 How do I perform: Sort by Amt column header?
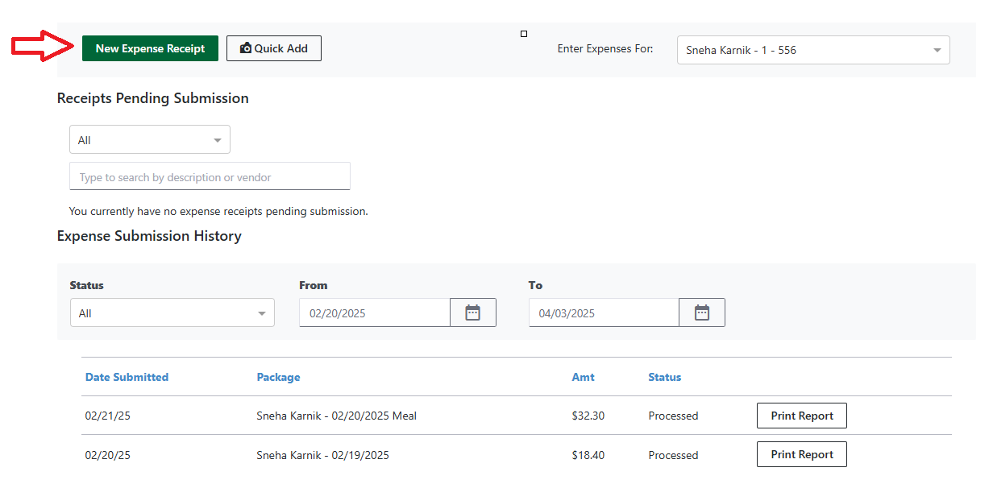(583, 377)
